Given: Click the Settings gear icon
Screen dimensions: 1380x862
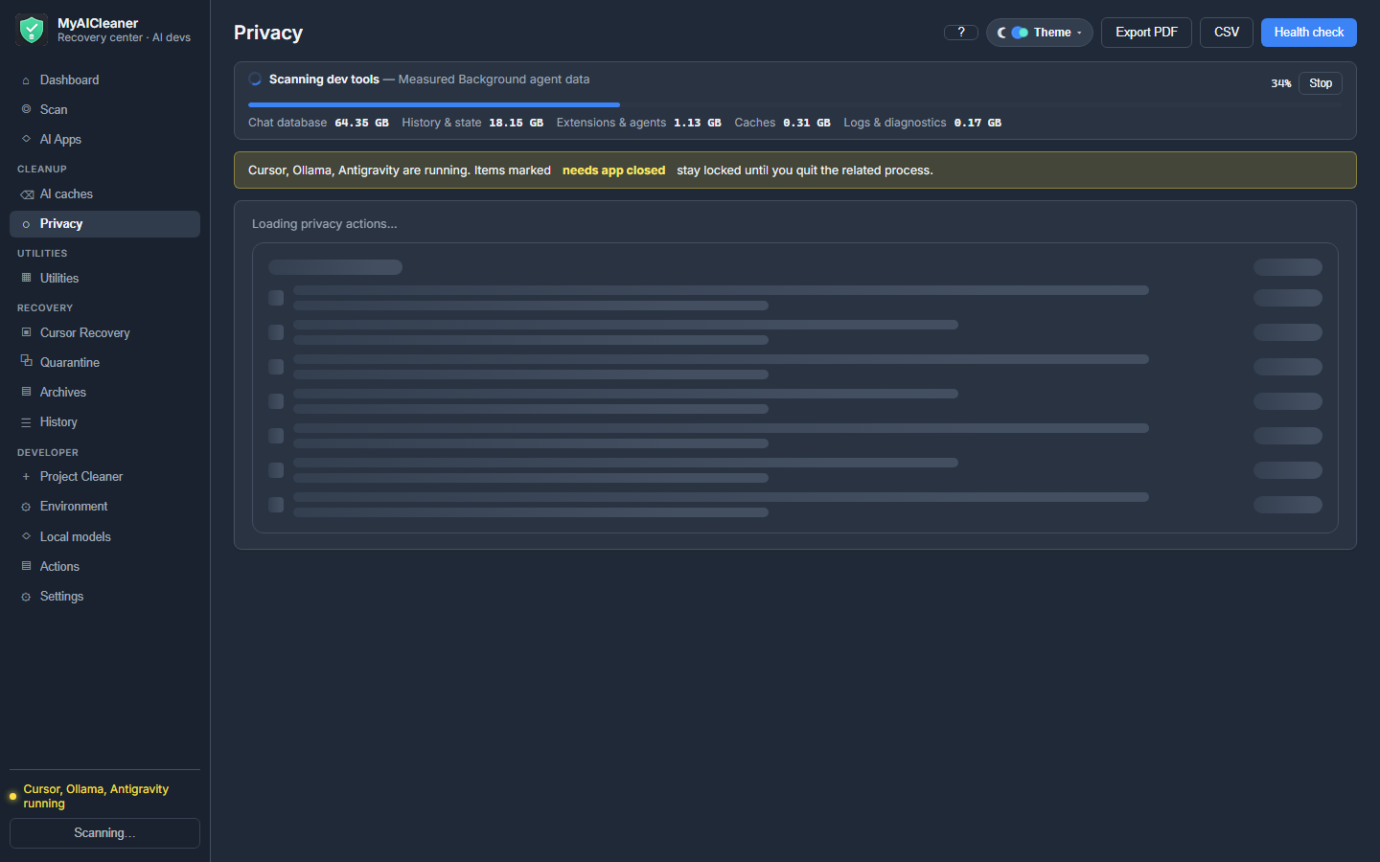Looking at the screenshot, I should click(x=26, y=597).
